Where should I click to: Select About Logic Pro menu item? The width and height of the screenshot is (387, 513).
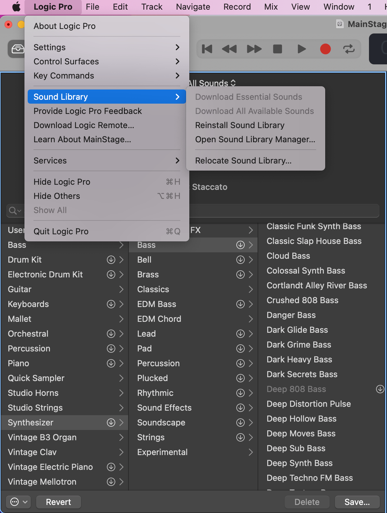point(107,26)
